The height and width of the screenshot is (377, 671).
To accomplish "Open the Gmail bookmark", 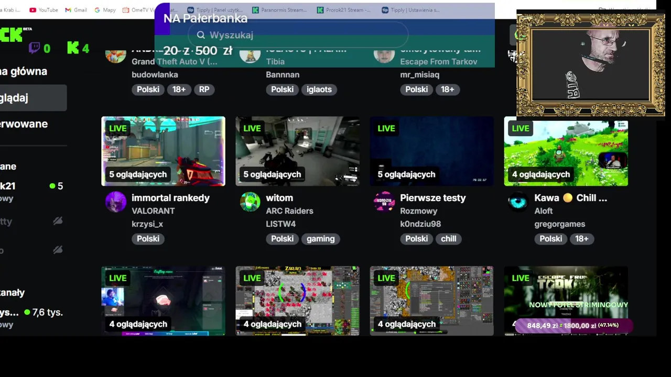I will pos(76,10).
